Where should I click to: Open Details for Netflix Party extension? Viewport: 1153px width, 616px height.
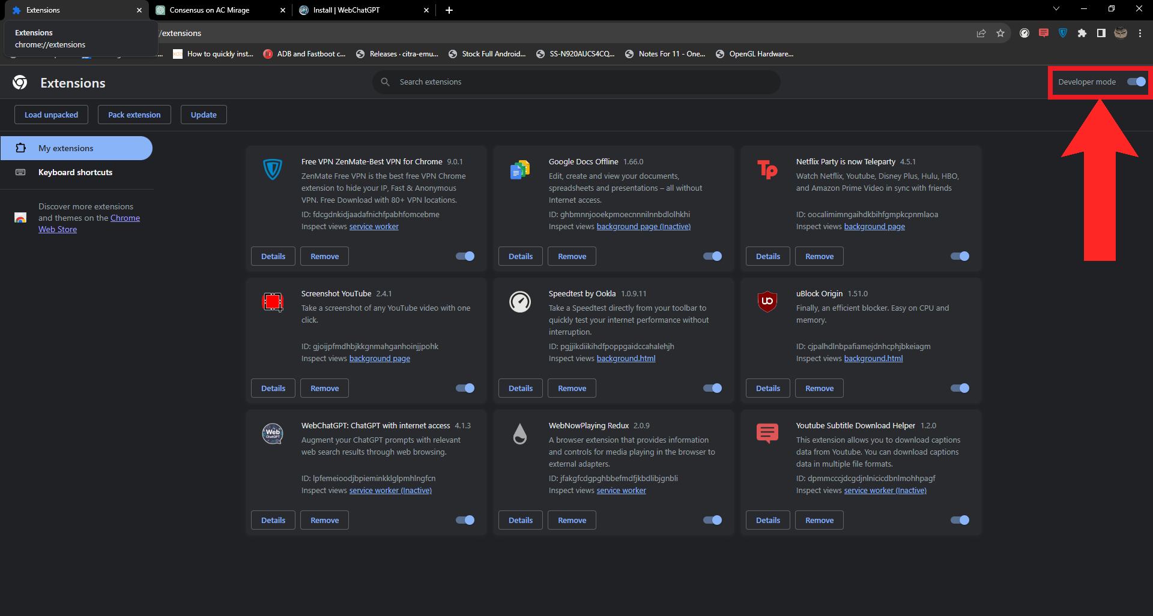tap(767, 256)
